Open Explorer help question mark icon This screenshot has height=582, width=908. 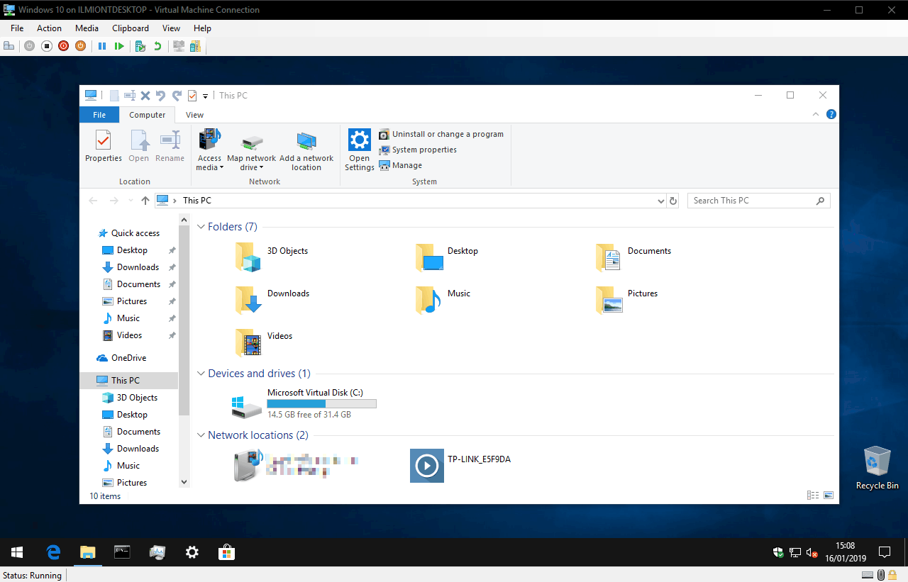(831, 114)
